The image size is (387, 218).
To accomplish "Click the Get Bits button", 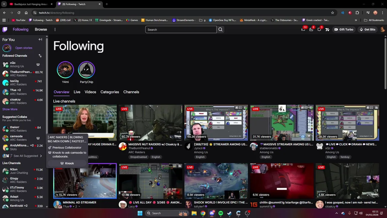I will (367, 29).
